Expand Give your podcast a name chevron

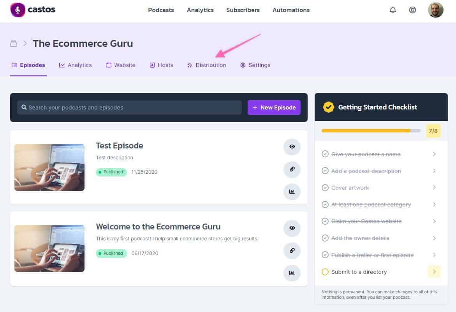434,154
